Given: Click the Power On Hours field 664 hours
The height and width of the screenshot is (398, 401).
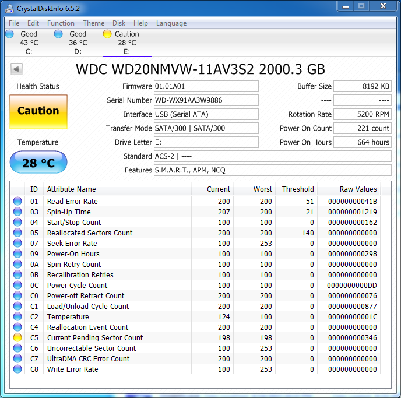Looking at the screenshot, I should (363, 142).
